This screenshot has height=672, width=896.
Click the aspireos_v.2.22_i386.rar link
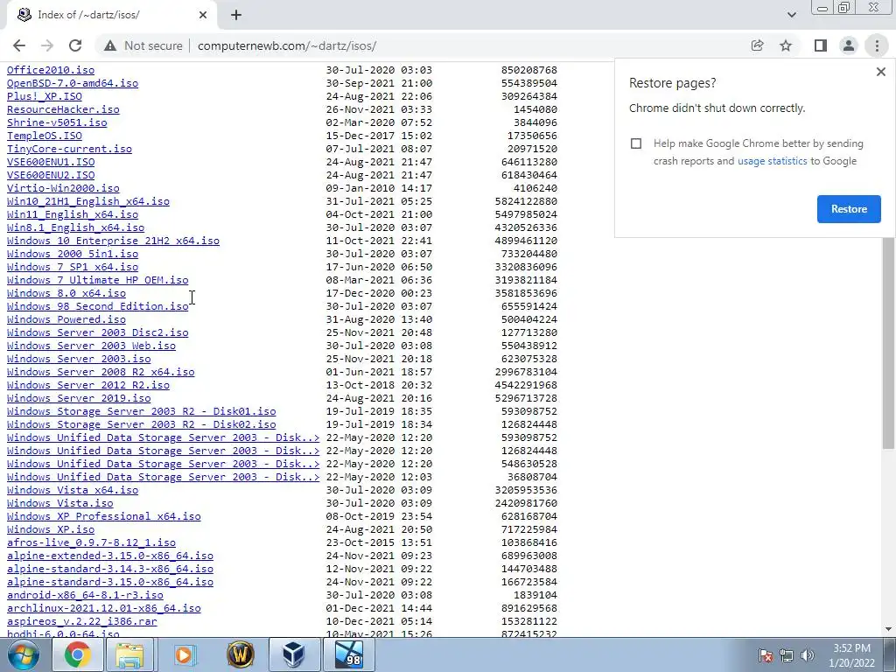(x=82, y=621)
